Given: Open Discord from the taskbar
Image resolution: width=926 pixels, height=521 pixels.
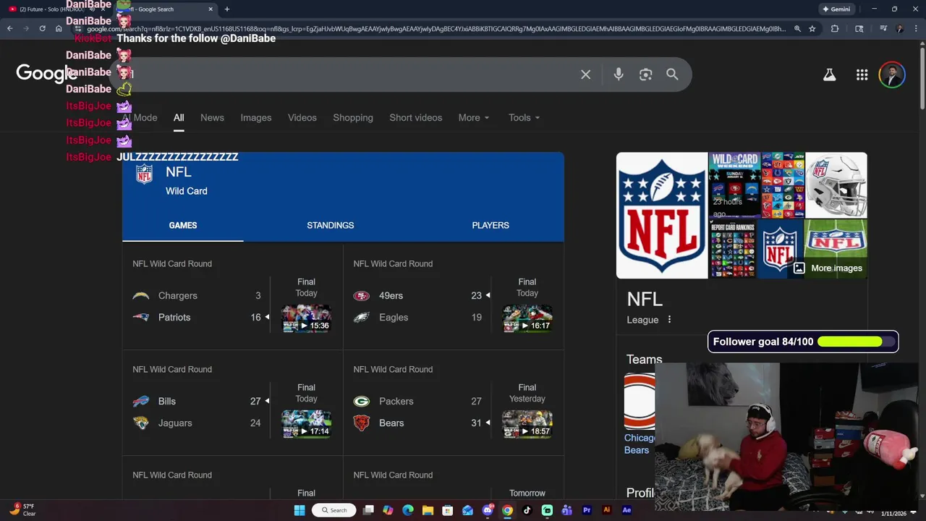Looking at the screenshot, I should 488,510.
